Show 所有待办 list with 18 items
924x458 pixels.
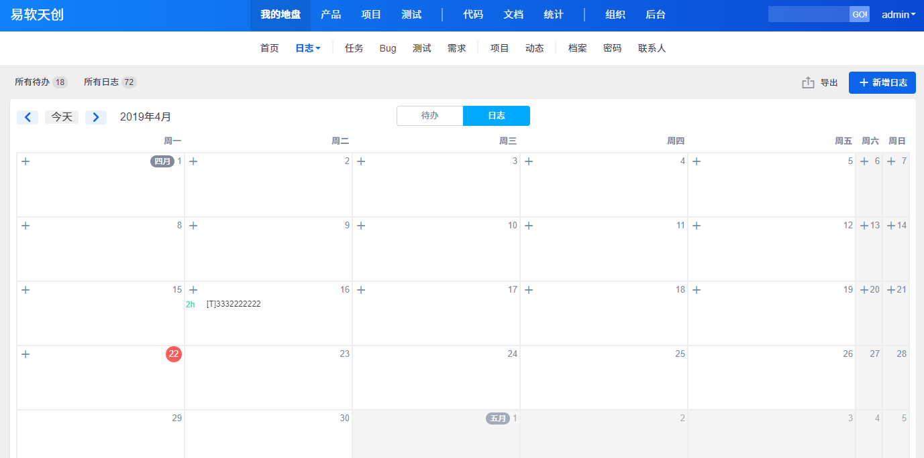pos(41,82)
